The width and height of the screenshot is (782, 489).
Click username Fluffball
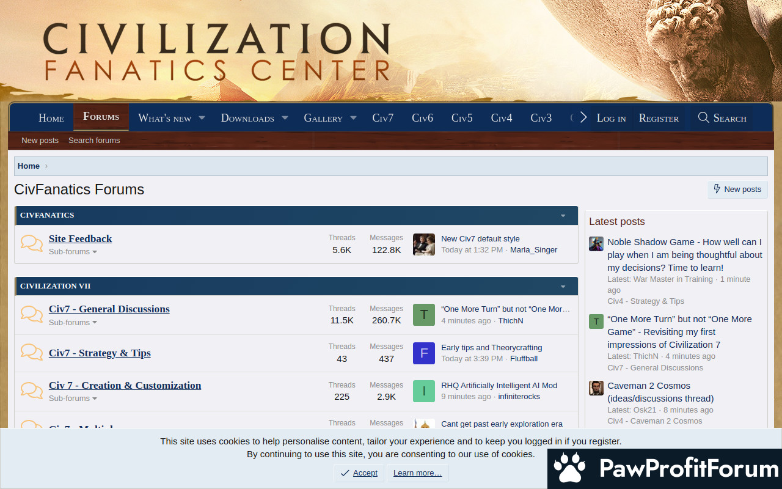tap(524, 358)
